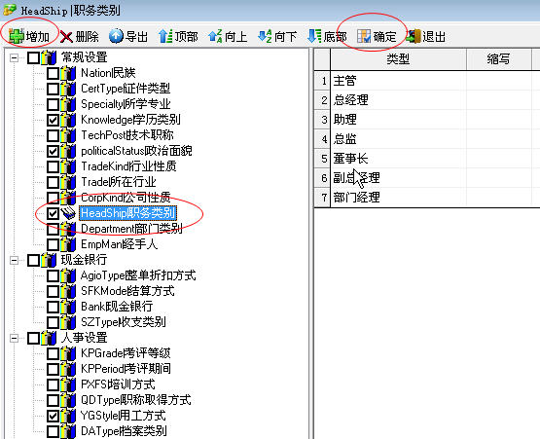Check the AgioType整单折扣方式 checkbox

coord(53,275)
